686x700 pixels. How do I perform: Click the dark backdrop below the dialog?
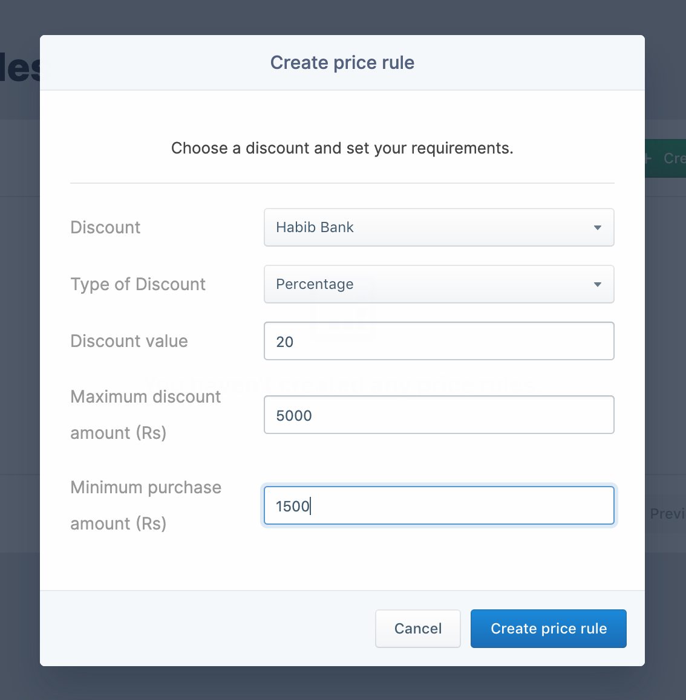click(x=342, y=683)
